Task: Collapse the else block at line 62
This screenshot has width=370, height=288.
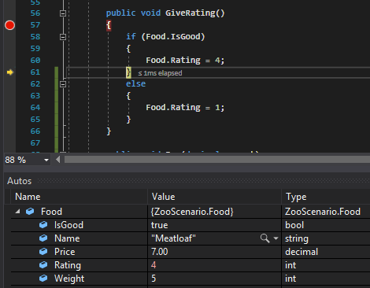Action: tap(63, 84)
